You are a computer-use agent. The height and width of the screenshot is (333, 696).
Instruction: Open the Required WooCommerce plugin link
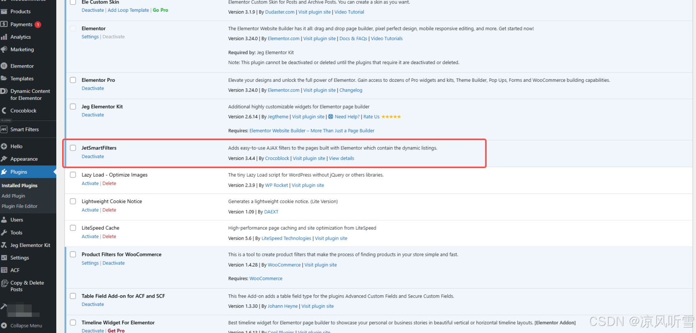pyautogui.click(x=266, y=279)
